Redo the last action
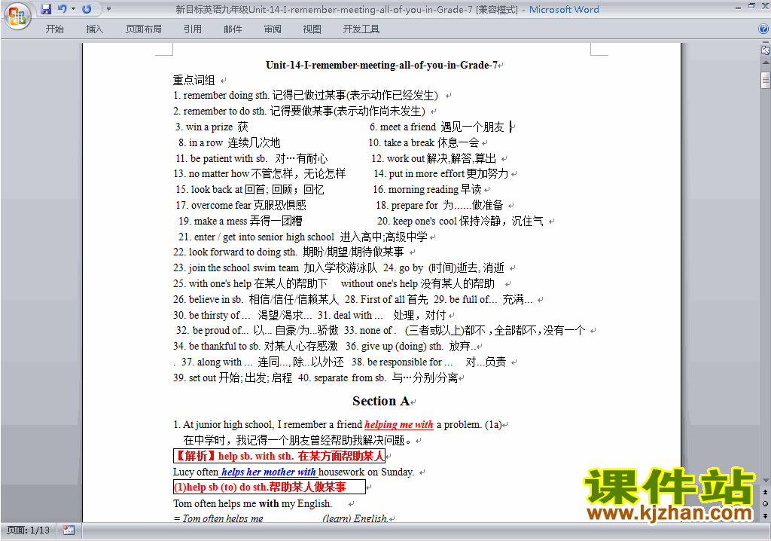This screenshot has width=771, height=541. (x=87, y=9)
